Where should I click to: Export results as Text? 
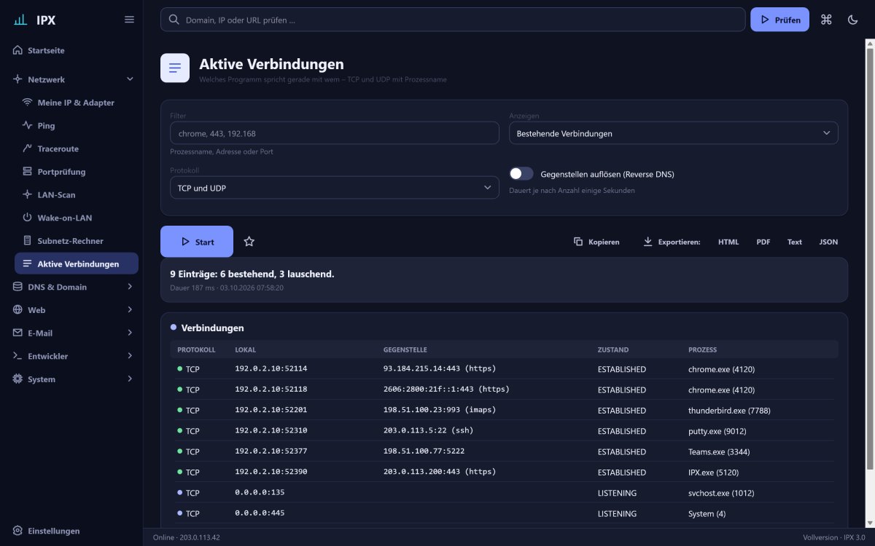pos(795,242)
